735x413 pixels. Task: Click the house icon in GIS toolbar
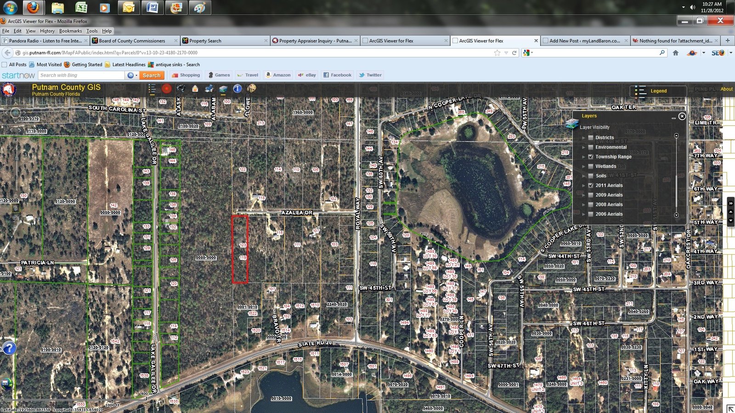195,89
